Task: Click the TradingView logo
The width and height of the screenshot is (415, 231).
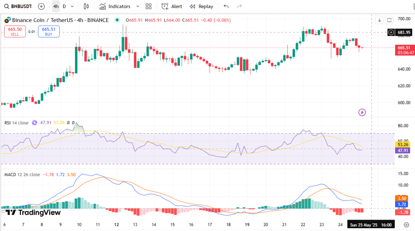Action: click(33, 212)
